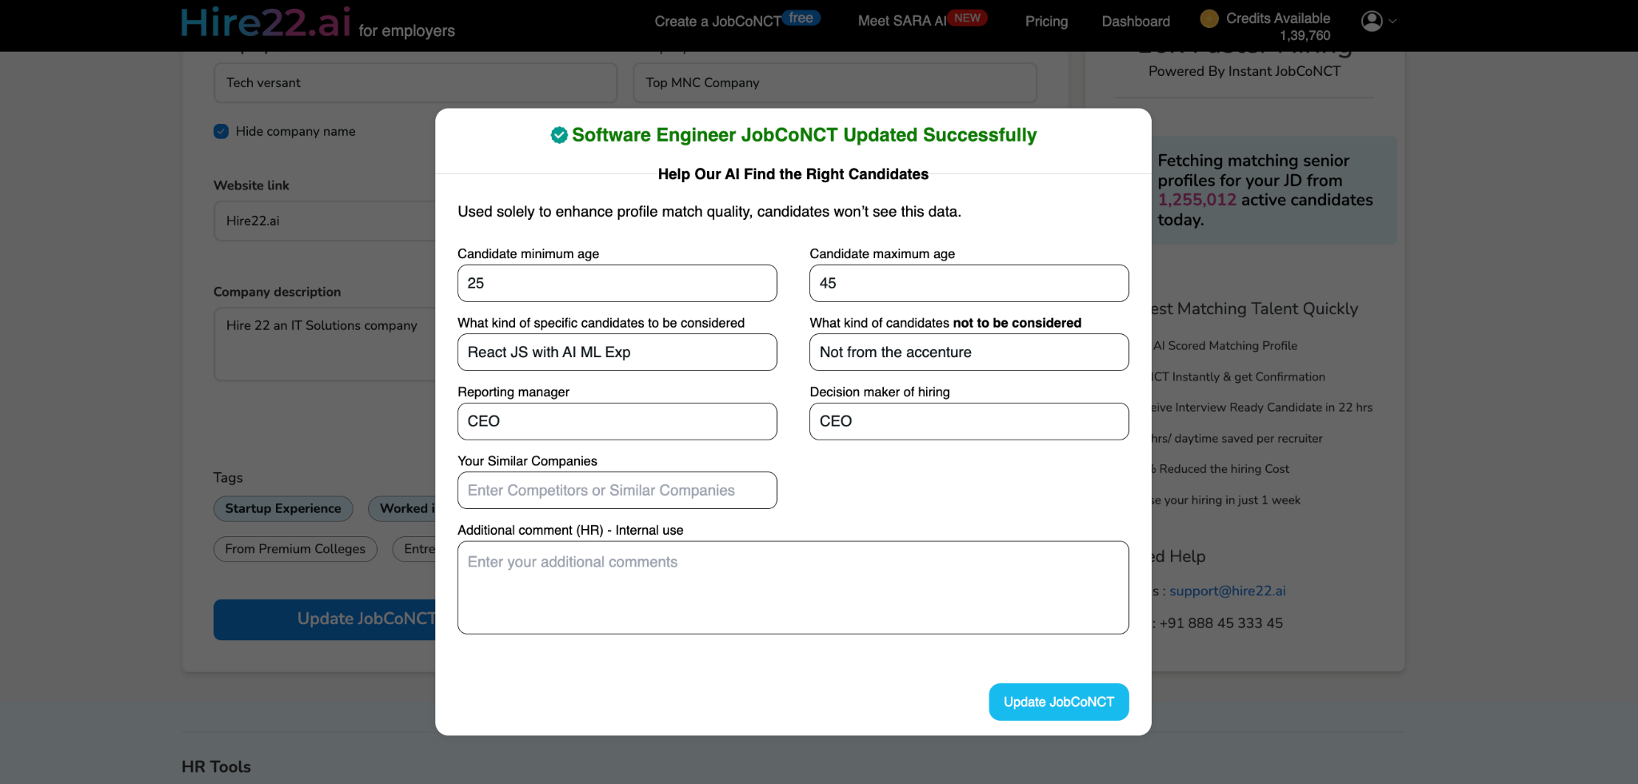Open Meet SARA AI page
1638x784 pixels.
click(901, 22)
